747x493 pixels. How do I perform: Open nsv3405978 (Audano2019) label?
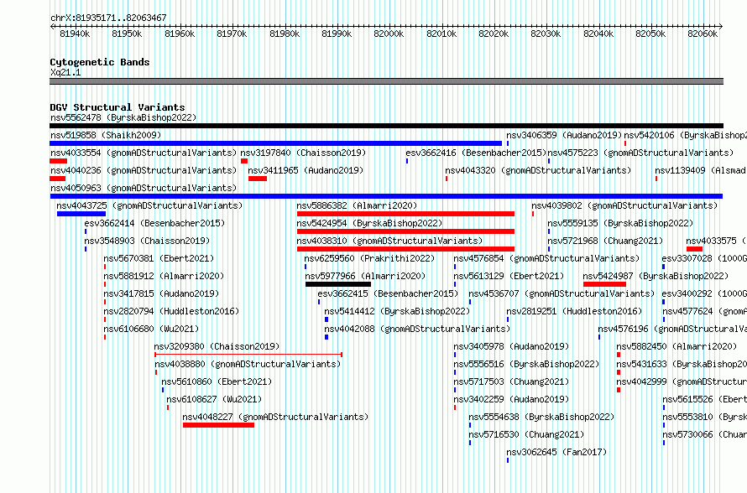(x=511, y=346)
